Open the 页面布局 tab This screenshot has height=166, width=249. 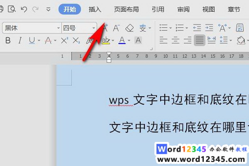click(x=126, y=10)
